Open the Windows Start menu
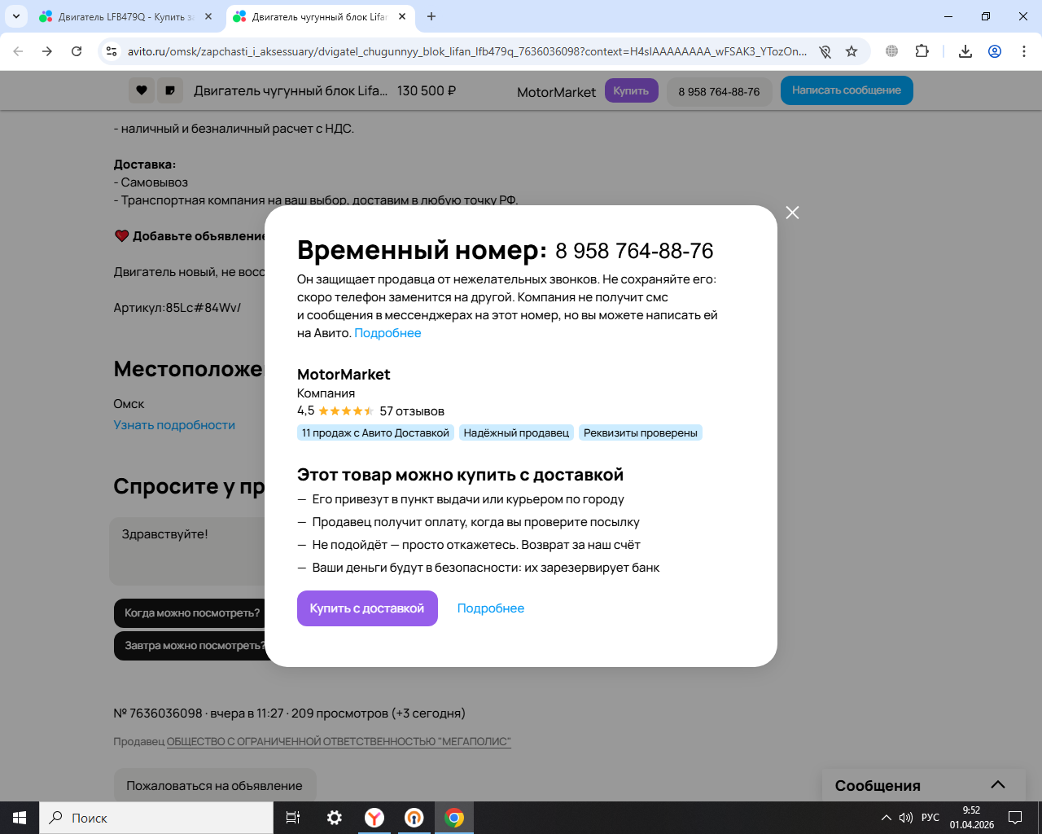This screenshot has height=834, width=1042. [x=20, y=818]
